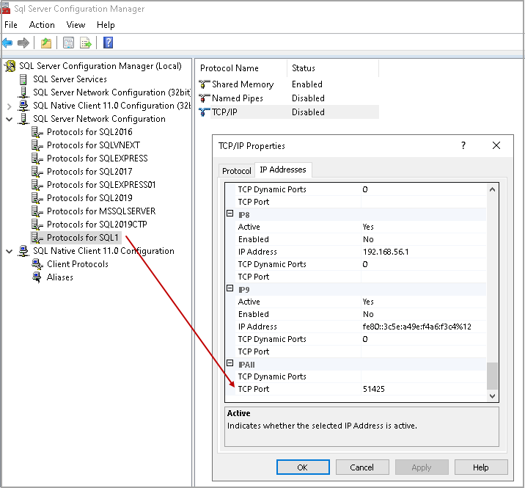Viewport: 525px width, 488px height.
Task: Click the Protocols for MSSQLSERVER icon
Action: pyautogui.click(x=37, y=211)
